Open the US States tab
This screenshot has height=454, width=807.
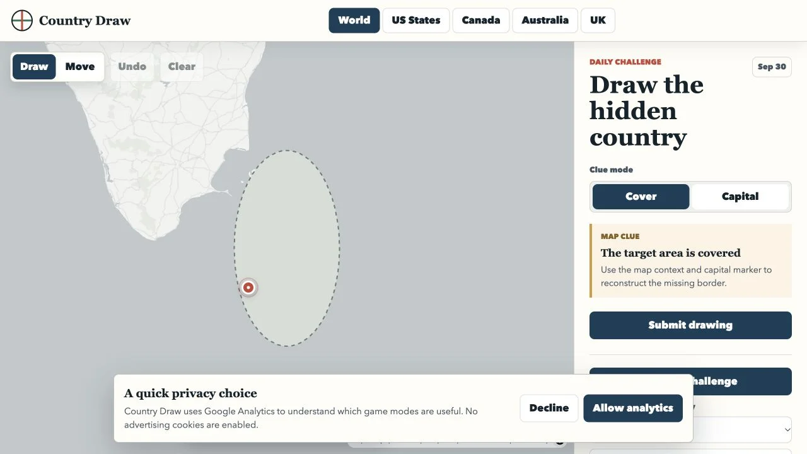416,20
